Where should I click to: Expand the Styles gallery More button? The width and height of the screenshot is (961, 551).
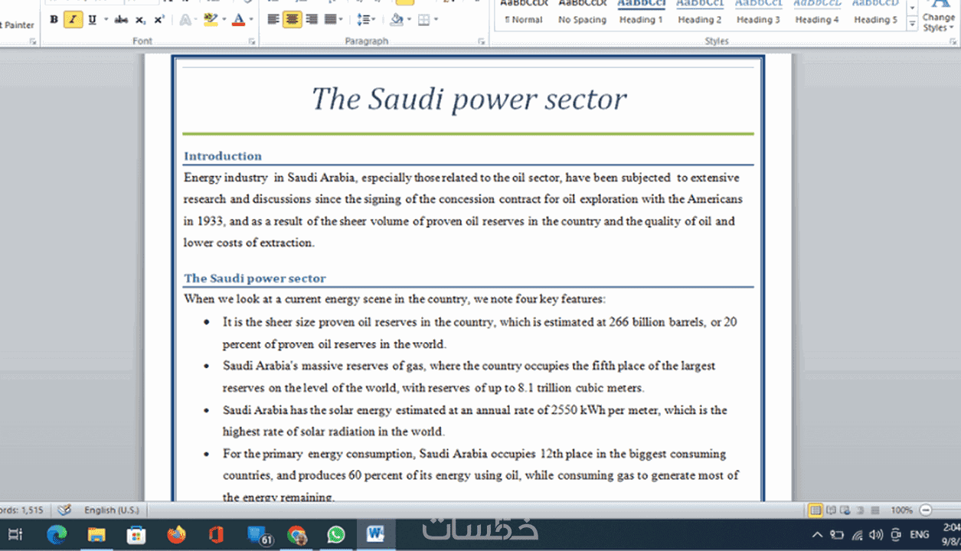click(912, 24)
